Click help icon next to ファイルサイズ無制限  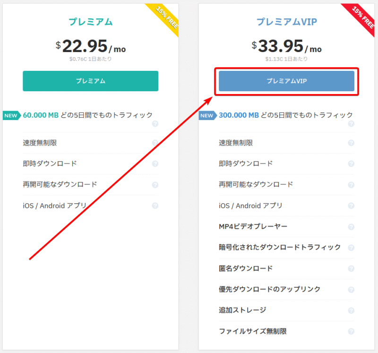click(351, 331)
